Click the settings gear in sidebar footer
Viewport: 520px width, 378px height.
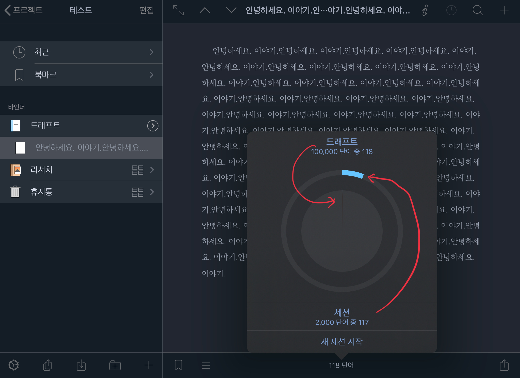click(x=14, y=365)
